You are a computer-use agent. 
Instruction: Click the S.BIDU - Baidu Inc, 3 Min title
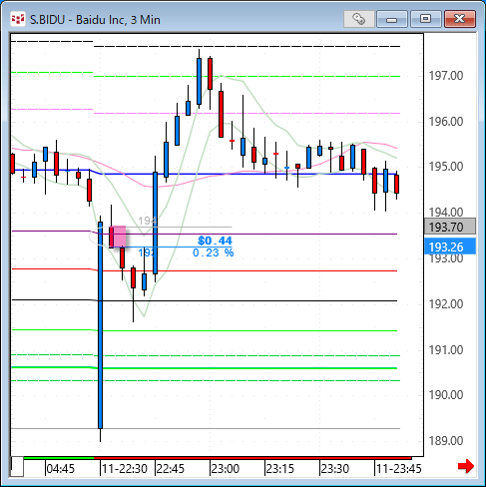point(95,20)
